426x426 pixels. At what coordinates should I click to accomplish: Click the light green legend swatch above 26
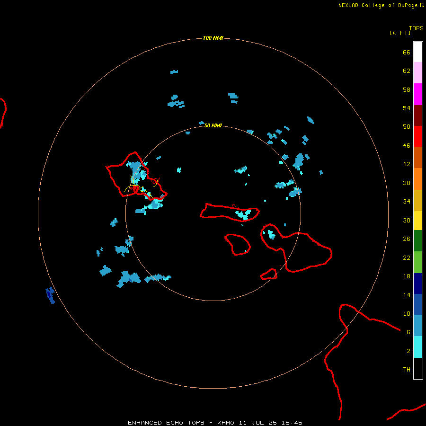tap(418, 262)
